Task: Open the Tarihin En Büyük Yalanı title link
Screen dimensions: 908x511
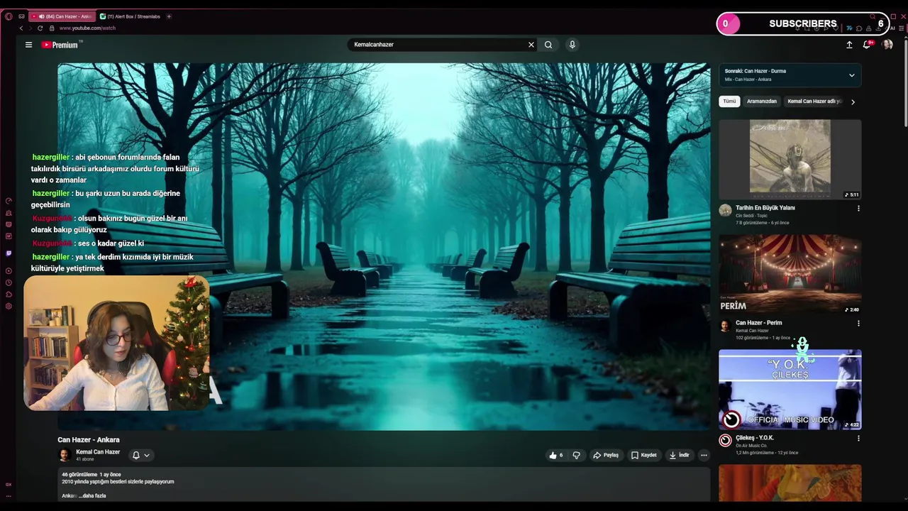Action: 765,208
